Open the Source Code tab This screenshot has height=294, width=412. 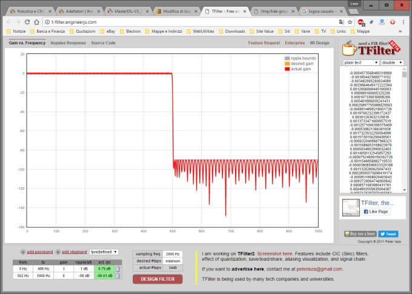[103, 43]
